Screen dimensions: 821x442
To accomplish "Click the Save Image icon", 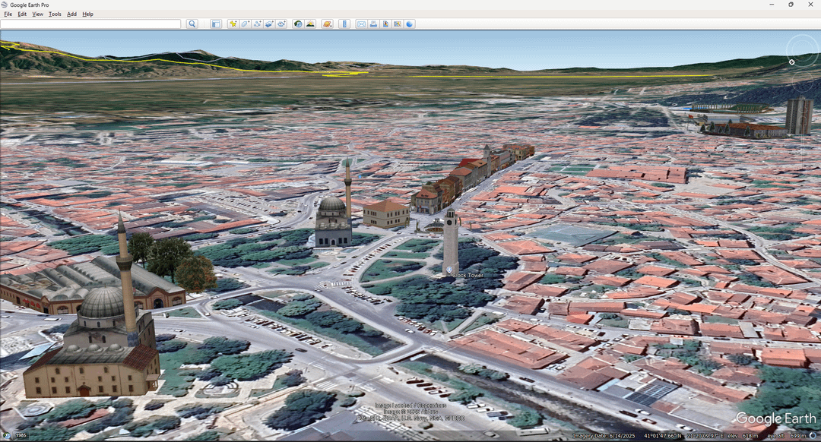I will click(385, 24).
